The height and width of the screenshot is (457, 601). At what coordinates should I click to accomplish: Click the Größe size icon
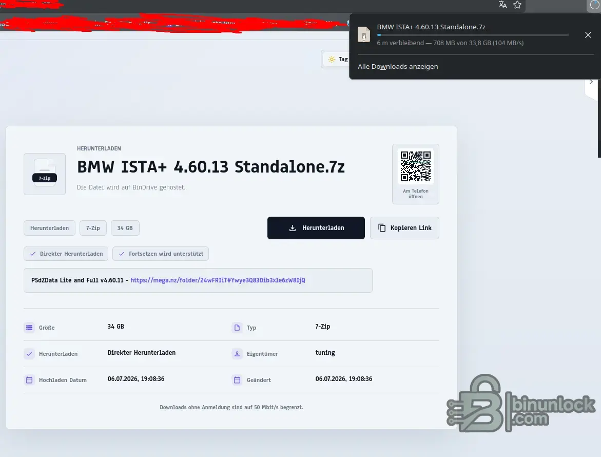(29, 328)
